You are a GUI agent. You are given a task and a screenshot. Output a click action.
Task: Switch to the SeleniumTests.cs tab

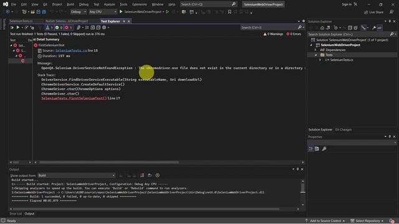click(21, 21)
